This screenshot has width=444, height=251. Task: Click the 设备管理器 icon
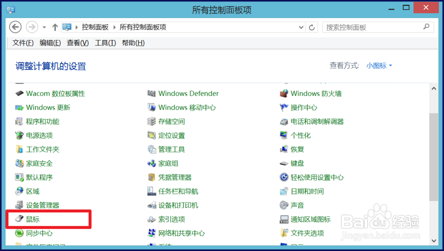19,205
